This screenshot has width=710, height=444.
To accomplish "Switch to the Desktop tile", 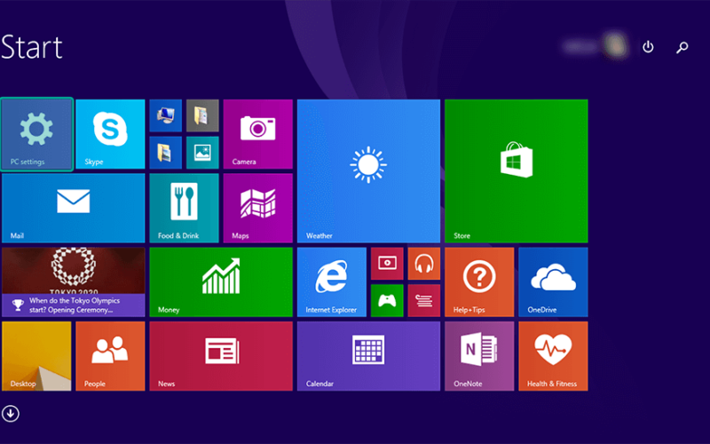I will (x=36, y=356).
